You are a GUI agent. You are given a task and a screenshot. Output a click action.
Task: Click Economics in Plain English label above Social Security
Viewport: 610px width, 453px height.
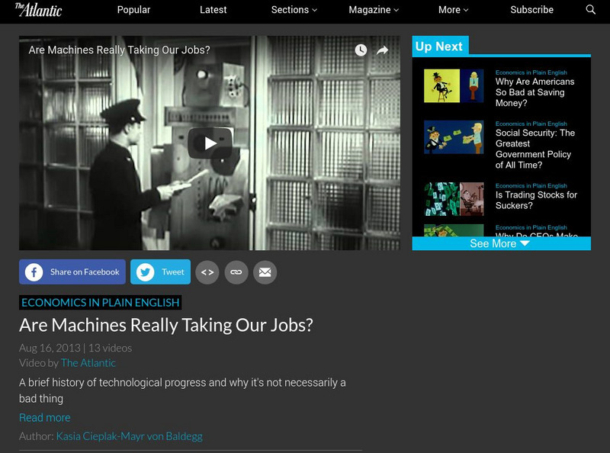click(x=531, y=124)
